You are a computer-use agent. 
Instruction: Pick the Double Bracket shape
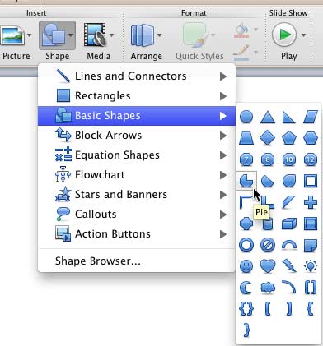(311, 288)
